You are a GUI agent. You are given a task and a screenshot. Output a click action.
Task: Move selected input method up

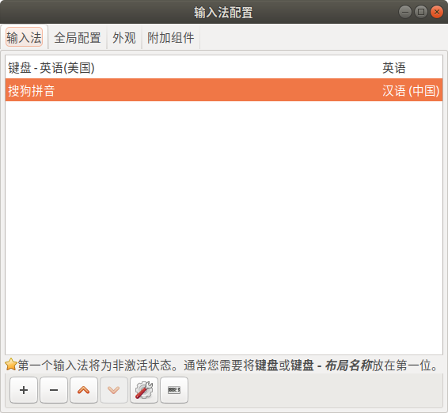(x=84, y=390)
